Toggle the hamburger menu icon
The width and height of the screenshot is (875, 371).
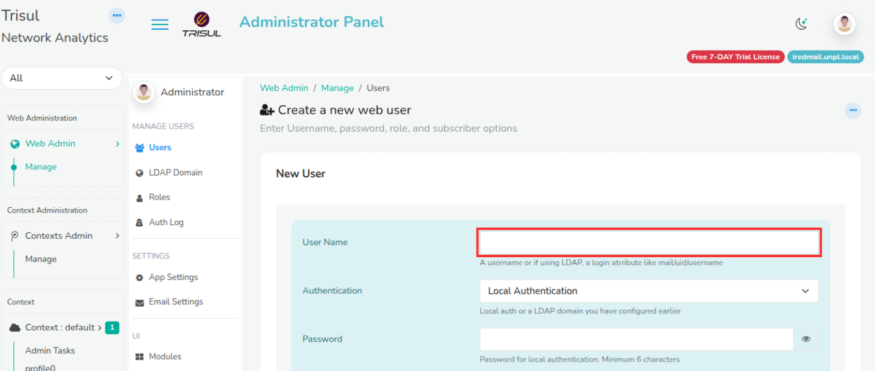click(x=160, y=25)
